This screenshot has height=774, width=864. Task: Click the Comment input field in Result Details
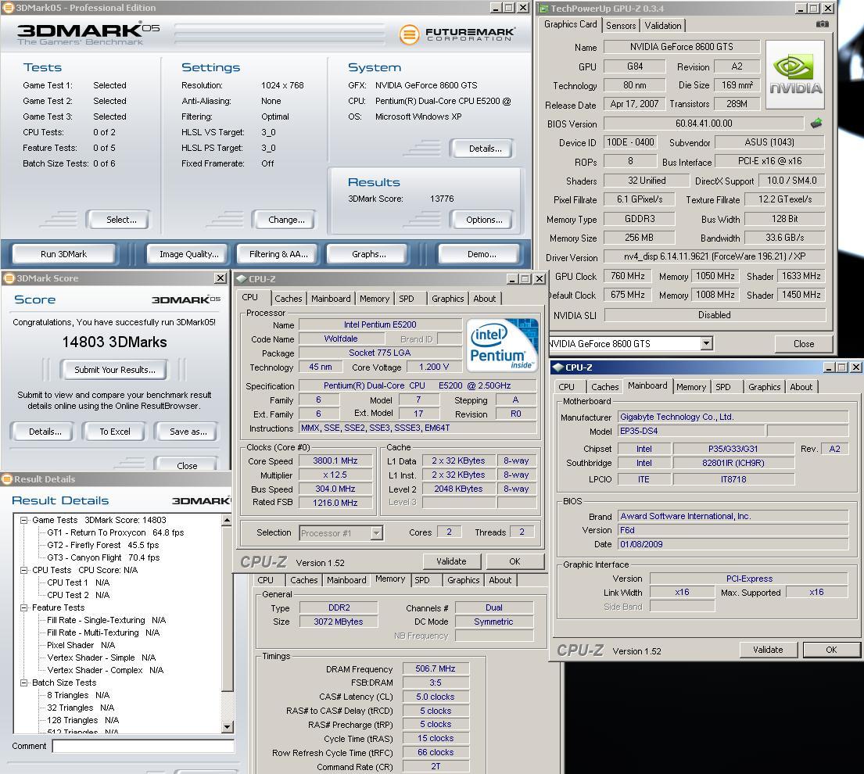[143, 746]
